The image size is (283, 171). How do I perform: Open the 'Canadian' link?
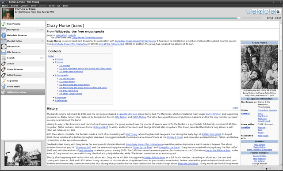pos(120,41)
